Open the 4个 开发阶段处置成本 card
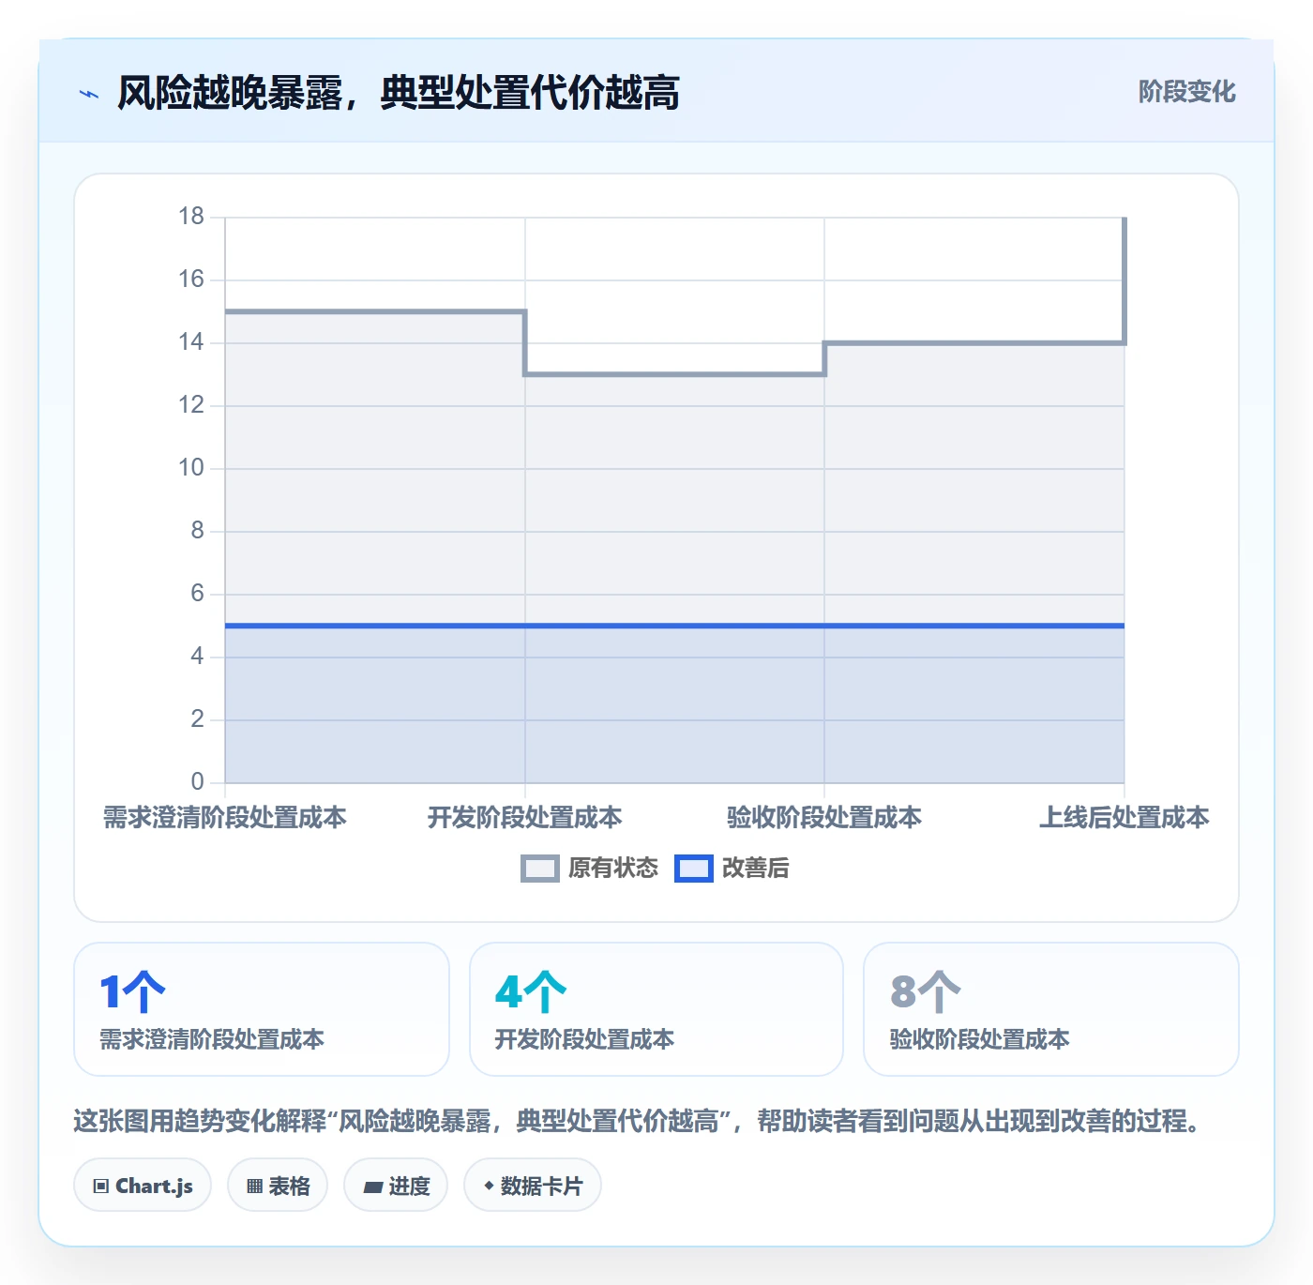 656,1009
